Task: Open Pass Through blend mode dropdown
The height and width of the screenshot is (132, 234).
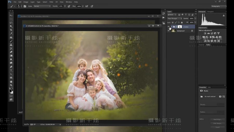Action: (175, 19)
